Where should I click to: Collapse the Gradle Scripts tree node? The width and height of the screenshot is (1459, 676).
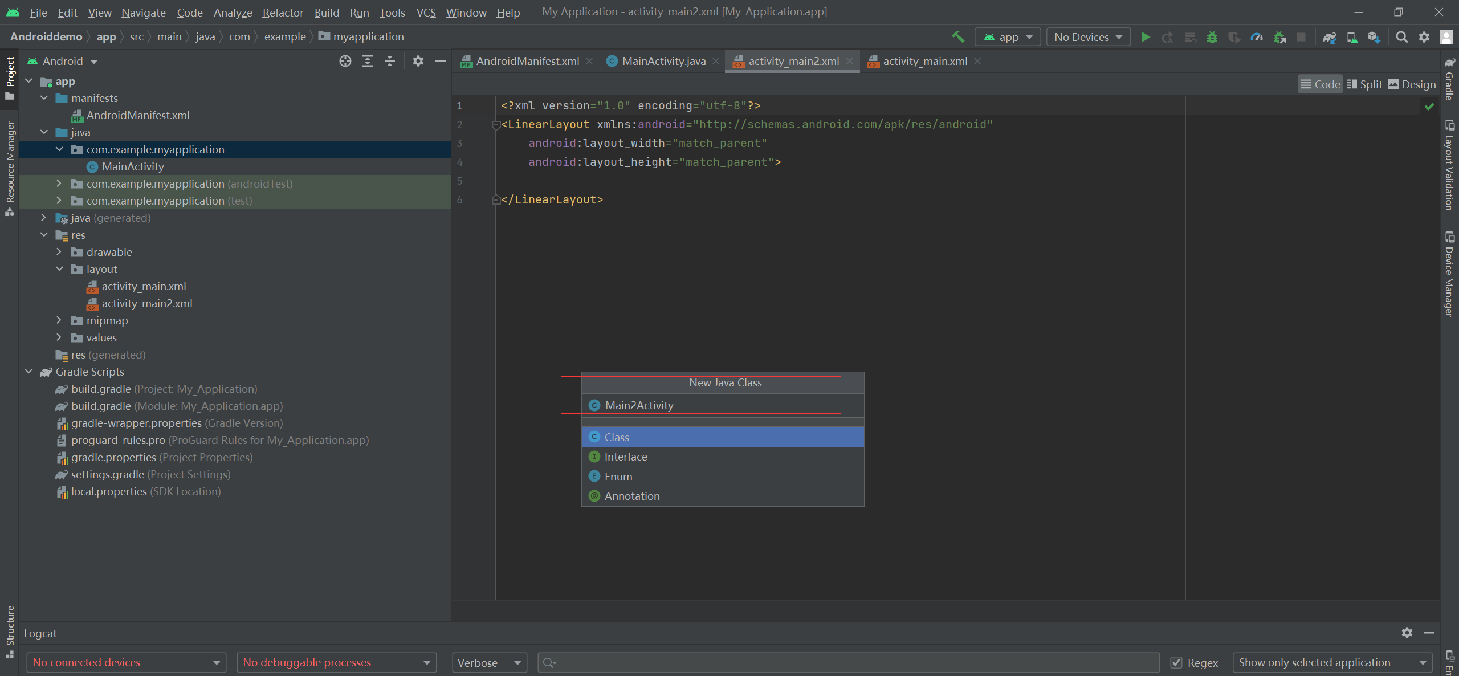point(28,372)
